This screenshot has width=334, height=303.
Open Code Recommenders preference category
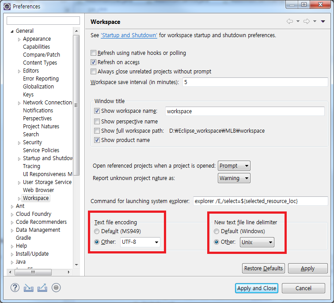tap(42, 222)
